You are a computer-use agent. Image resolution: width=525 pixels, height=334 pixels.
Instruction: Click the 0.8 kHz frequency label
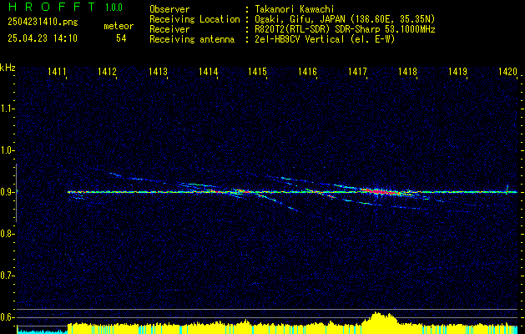point(7,234)
